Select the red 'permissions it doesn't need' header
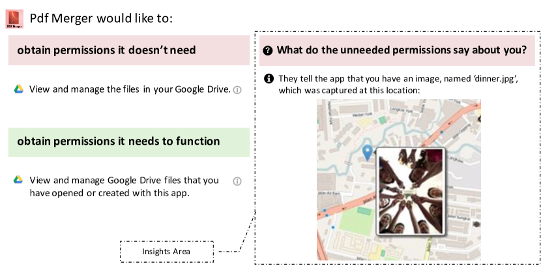 point(128,50)
